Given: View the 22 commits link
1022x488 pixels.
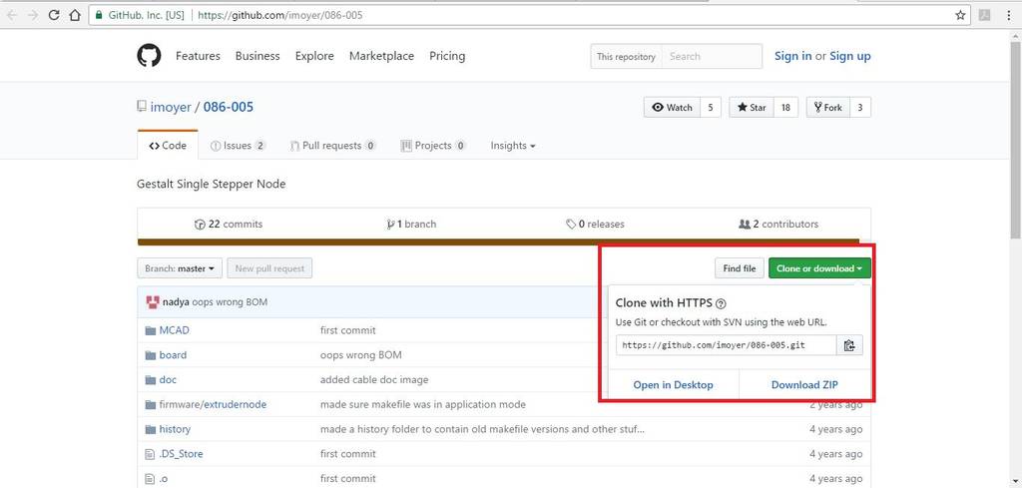Looking at the screenshot, I should click(x=229, y=225).
